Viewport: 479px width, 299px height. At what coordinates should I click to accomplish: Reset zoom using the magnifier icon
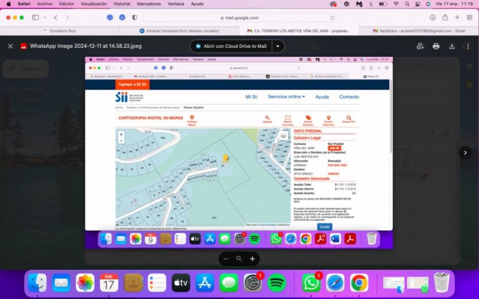(x=239, y=259)
